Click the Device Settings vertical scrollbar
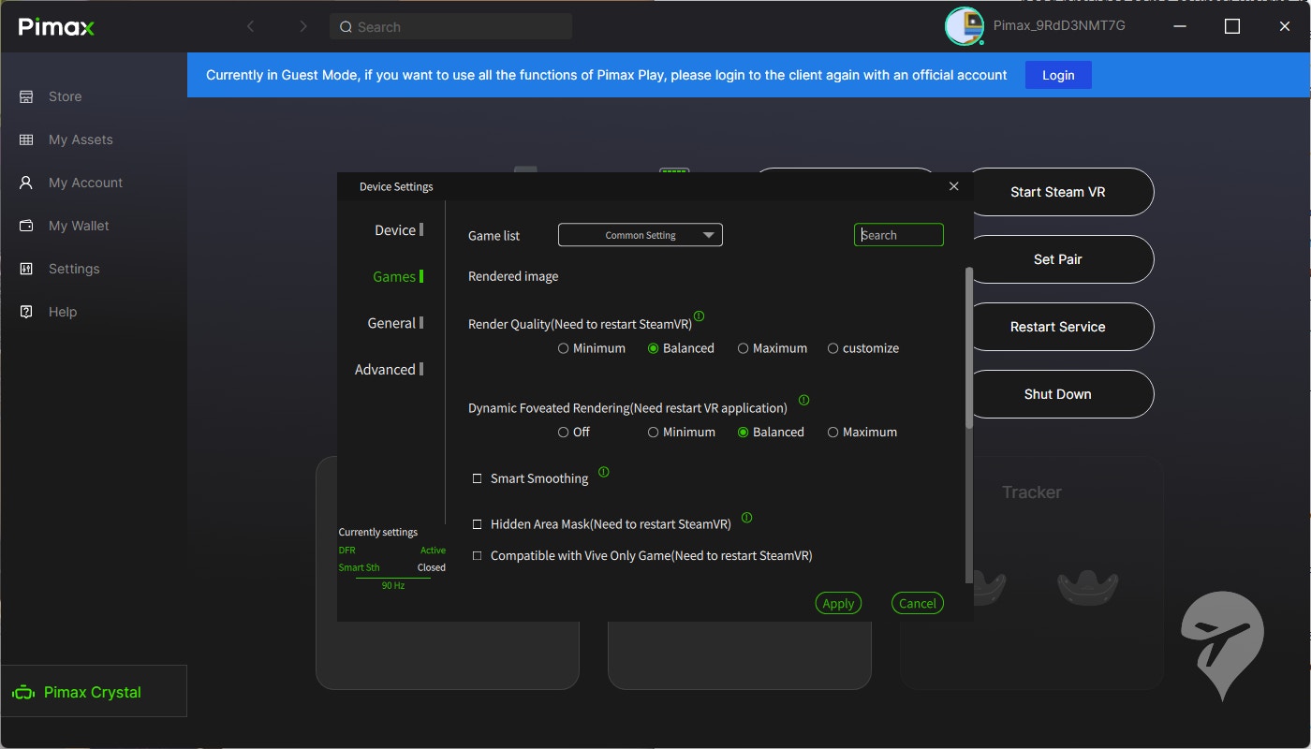Image resolution: width=1311 pixels, height=749 pixels. pos(968,348)
